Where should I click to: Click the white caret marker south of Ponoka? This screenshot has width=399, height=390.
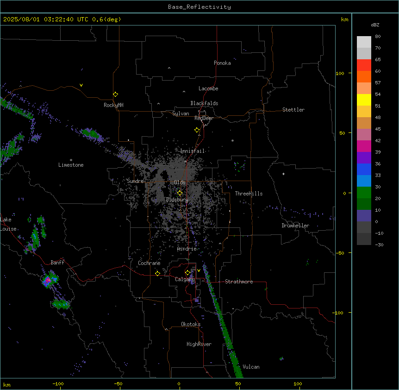pyautogui.click(x=169, y=68)
